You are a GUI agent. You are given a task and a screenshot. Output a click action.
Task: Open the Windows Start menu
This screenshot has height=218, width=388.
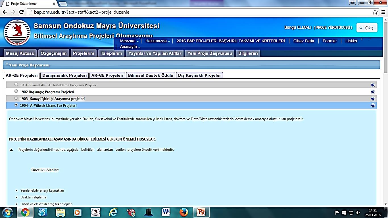(7, 212)
